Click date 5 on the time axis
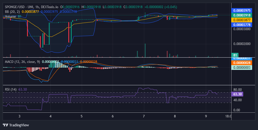Image resolution: width=258 pixels, height=130 pixels. tap(82, 116)
